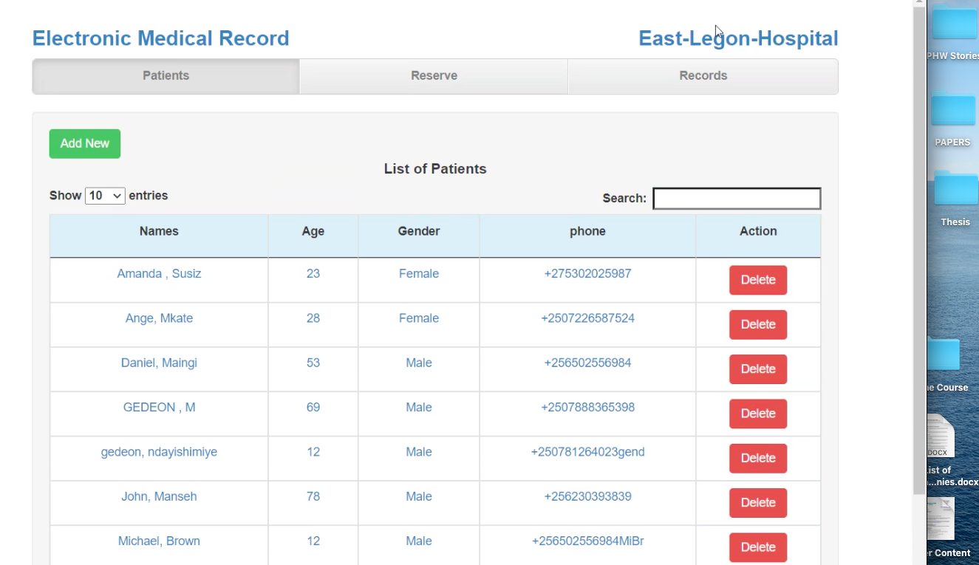Focus the Search input field
The height and width of the screenshot is (565, 979).
pyautogui.click(x=737, y=199)
